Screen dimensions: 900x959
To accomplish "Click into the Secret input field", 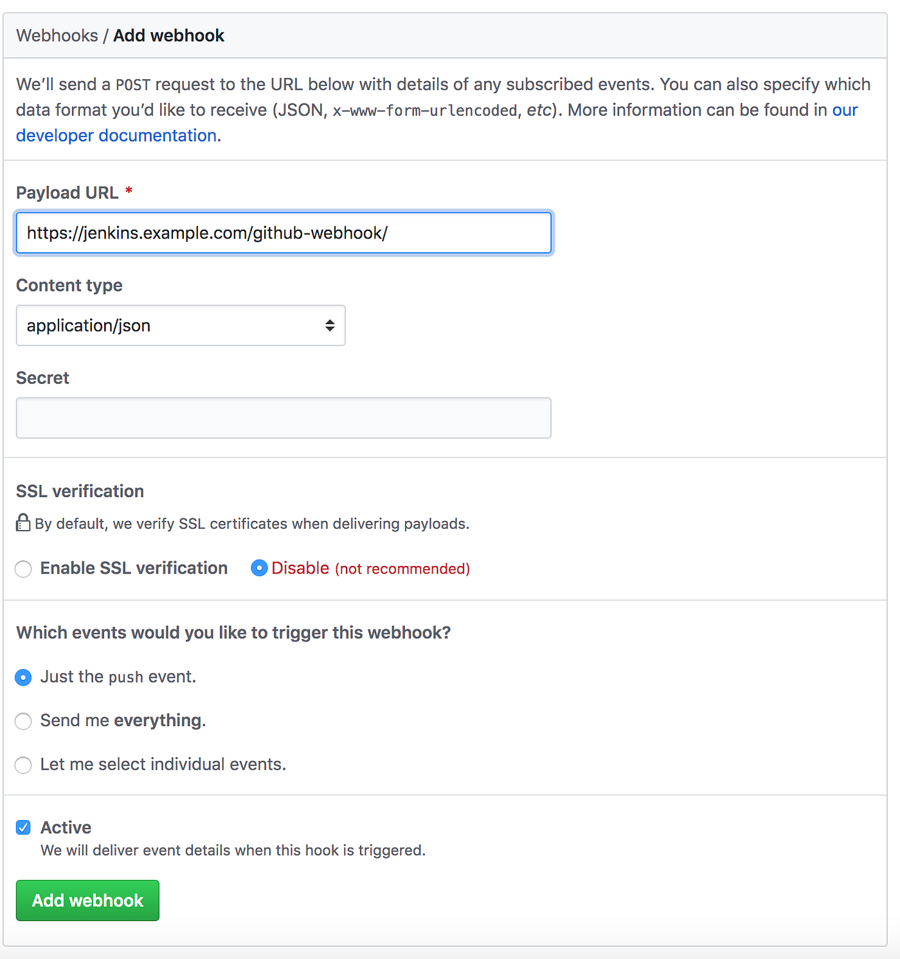I will (283, 418).
